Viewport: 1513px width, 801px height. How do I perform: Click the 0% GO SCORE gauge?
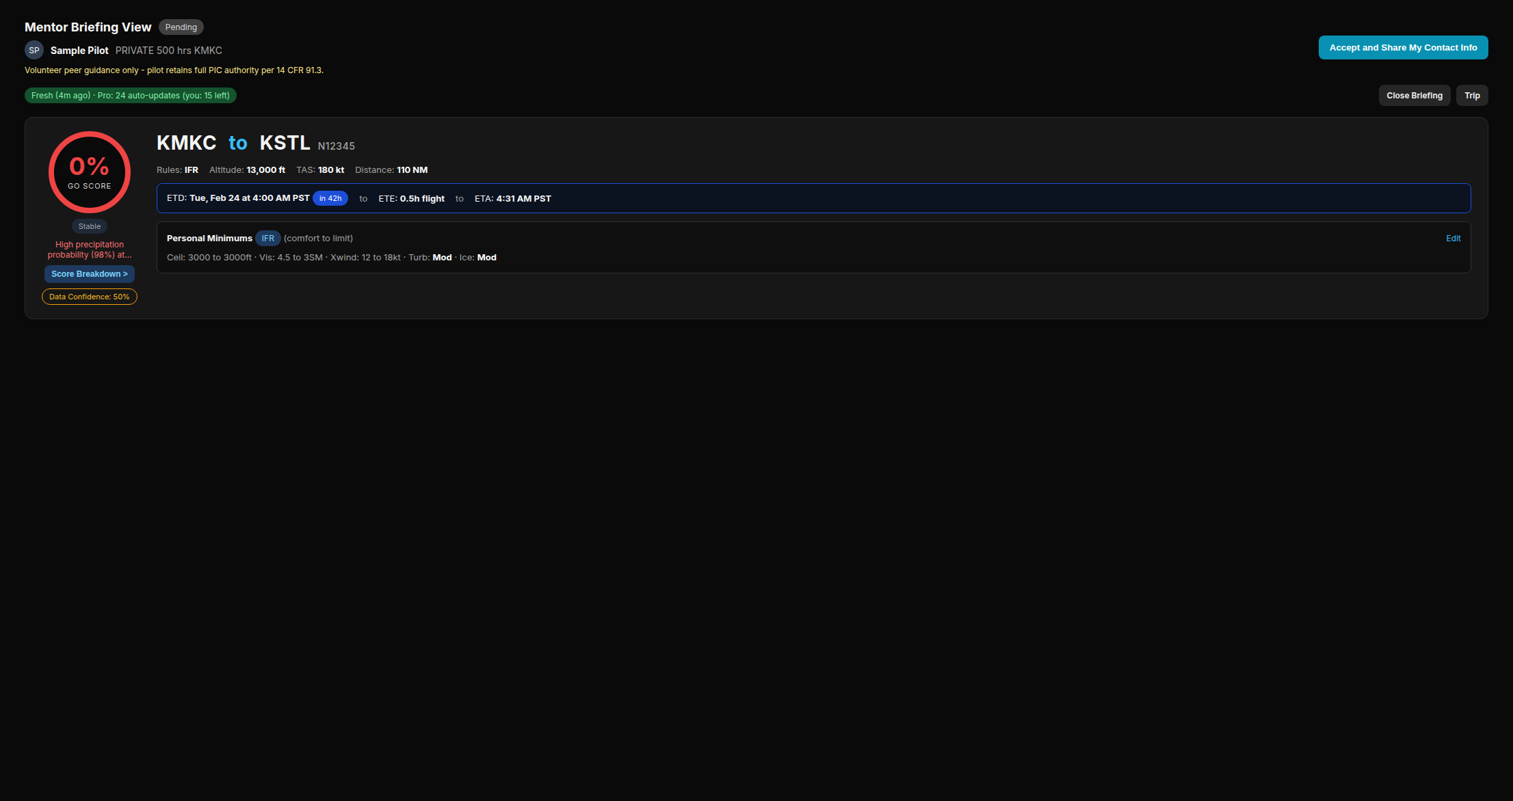tap(90, 172)
